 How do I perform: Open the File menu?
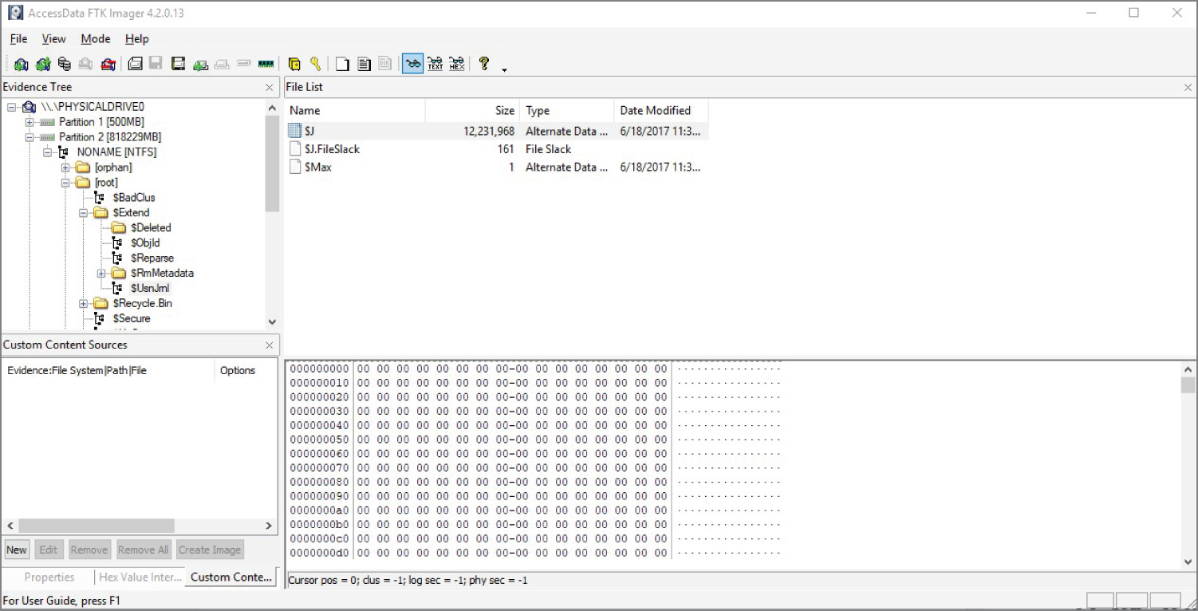18,38
